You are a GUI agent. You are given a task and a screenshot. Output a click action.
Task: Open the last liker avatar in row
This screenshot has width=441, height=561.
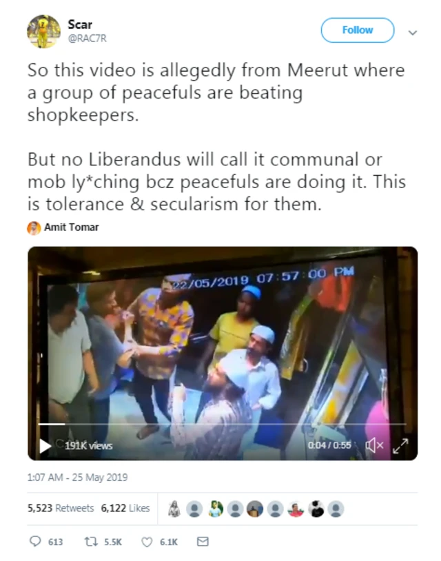[336, 509]
